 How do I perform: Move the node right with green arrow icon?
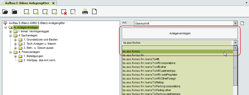pos(55,12)
